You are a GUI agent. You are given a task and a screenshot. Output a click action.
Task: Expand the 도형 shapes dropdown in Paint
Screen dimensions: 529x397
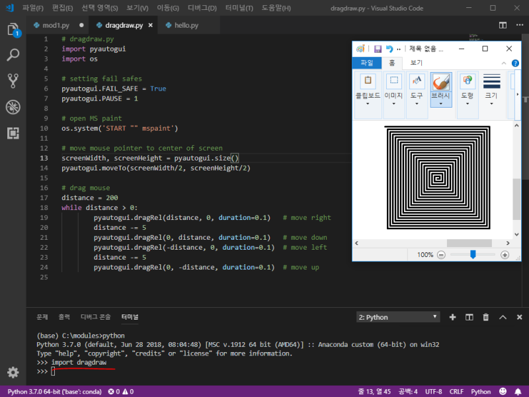(x=467, y=105)
